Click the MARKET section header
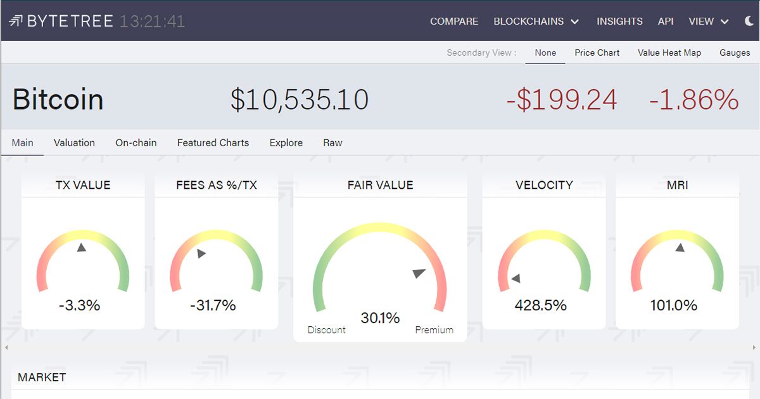The width and height of the screenshot is (760, 399). coord(42,377)
